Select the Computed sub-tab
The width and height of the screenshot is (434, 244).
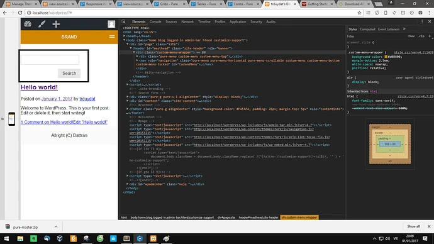[x=367, y=29]
